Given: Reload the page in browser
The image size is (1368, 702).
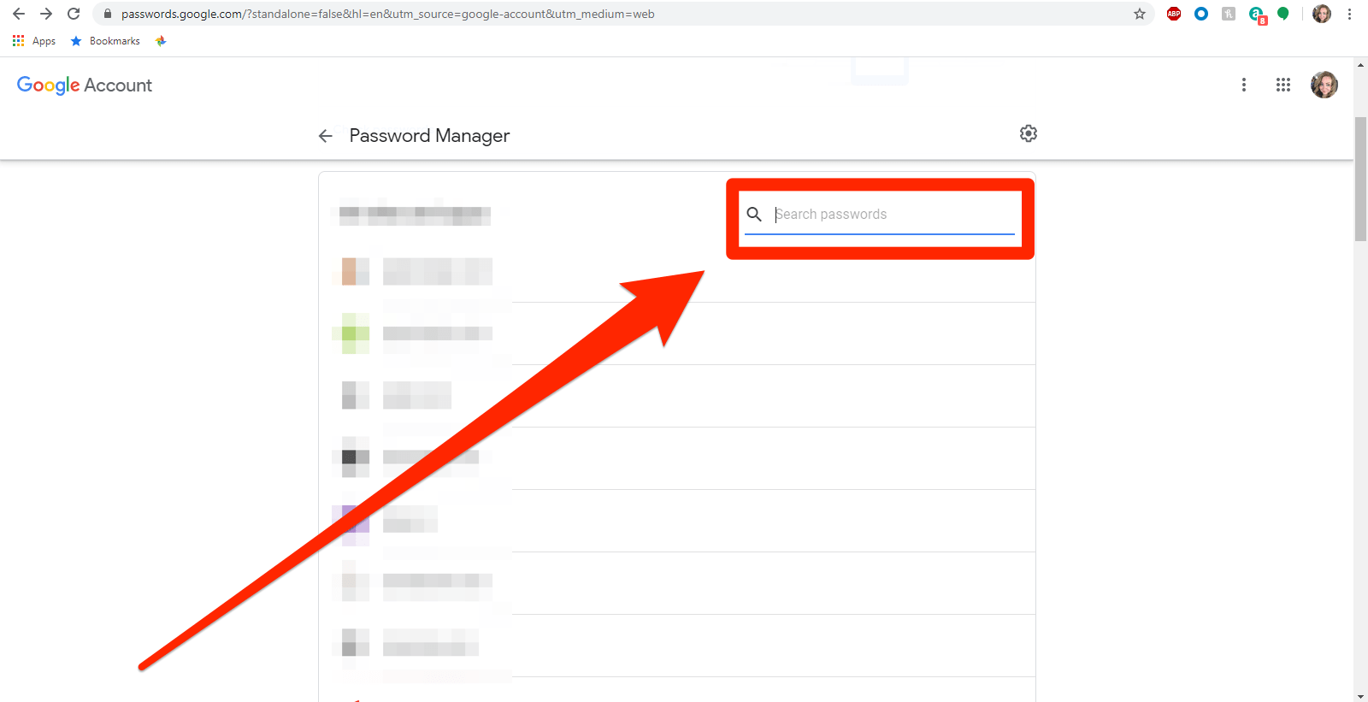Looking at the screenshot, I should [74, 14].
